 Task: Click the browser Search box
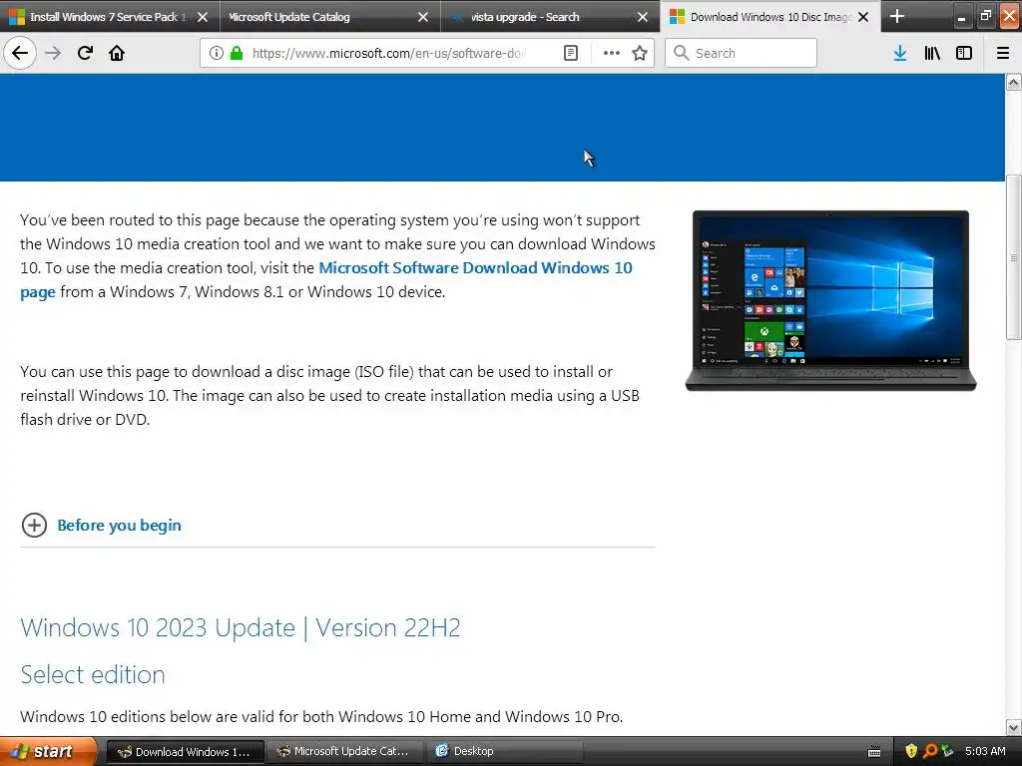(x=742, y=53)
